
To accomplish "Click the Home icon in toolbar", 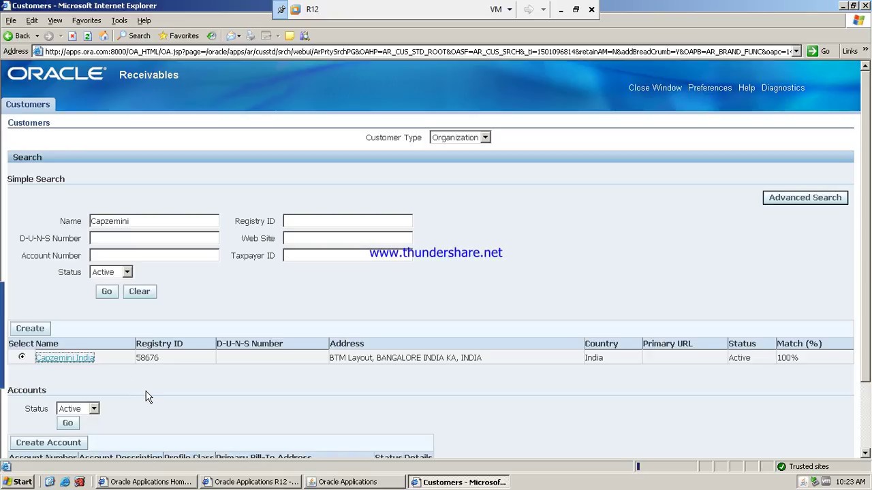I will pyautogui.click(x=104, y=36).
